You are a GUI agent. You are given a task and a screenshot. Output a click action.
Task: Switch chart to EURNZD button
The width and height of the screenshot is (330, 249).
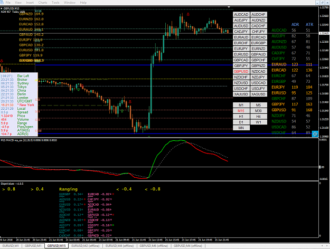click(x=258, y=49)
